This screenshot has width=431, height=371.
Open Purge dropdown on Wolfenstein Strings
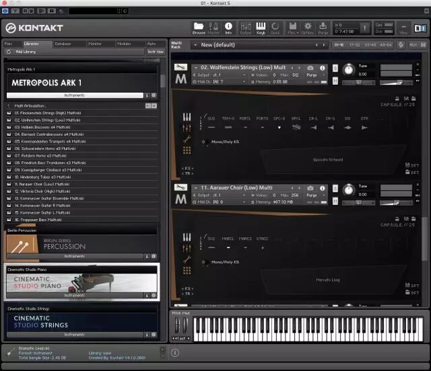click(316, 75)
